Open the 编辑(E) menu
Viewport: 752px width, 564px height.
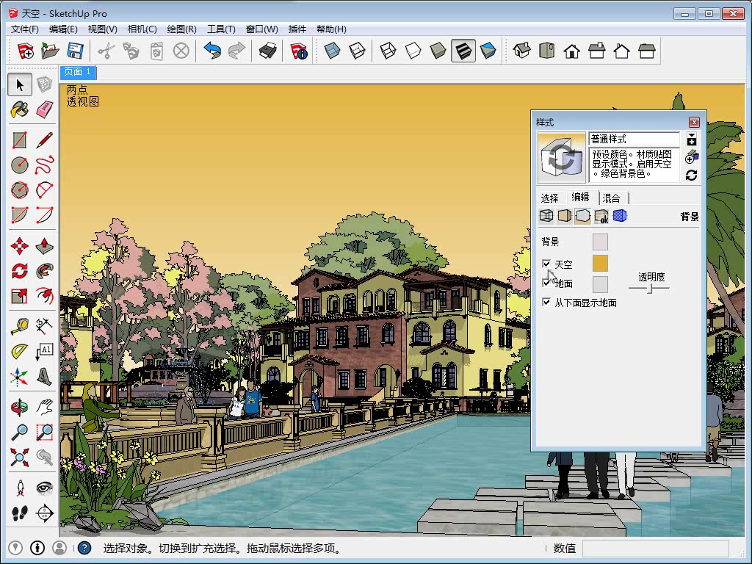pyautogui.click(x=63, y=29)
